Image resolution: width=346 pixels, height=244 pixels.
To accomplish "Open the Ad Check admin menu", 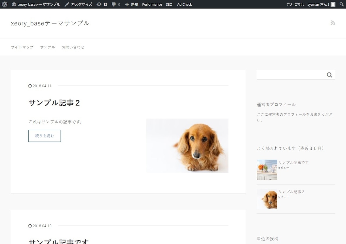I will 184,4.
